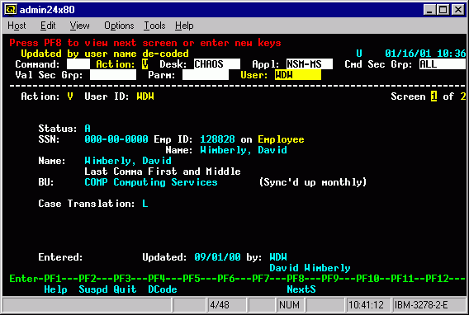This screenshot has height=315, width=469.
Task: Click the PF1 Help function key label
Action: click(x=55, y=289)
